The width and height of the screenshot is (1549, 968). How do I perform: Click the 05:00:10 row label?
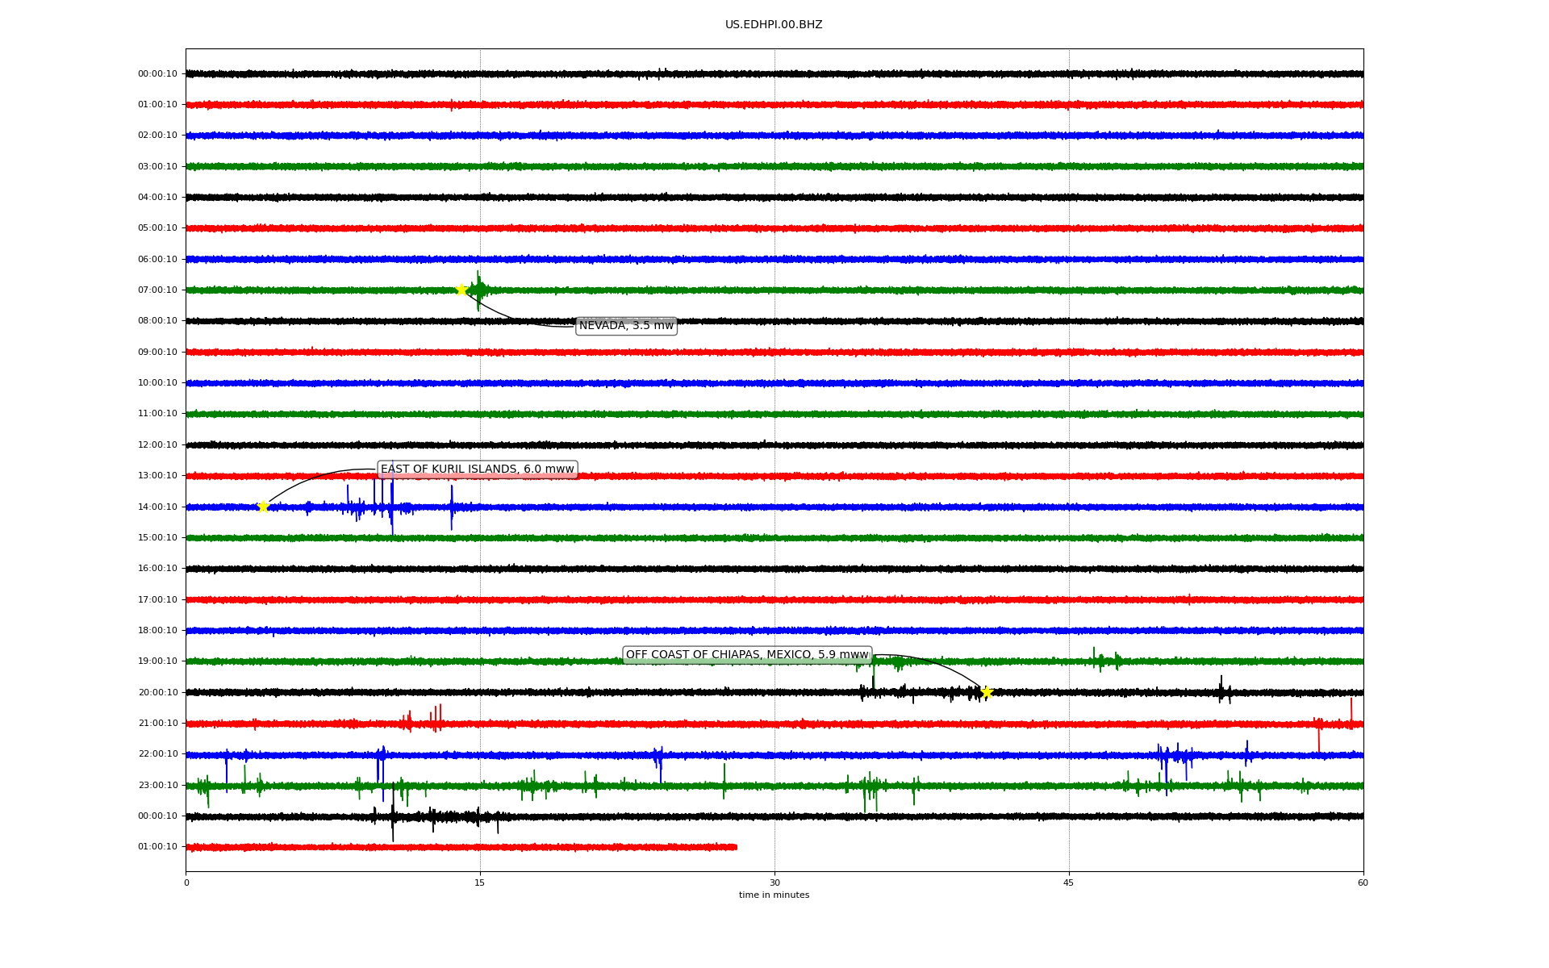coord(157,228)
